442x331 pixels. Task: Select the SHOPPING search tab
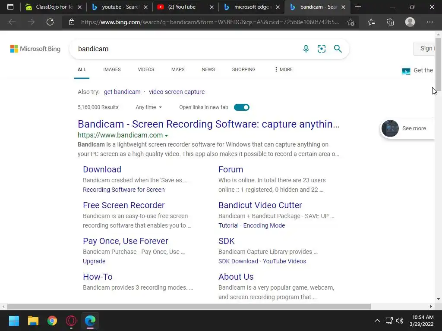[x=243, y=69]
